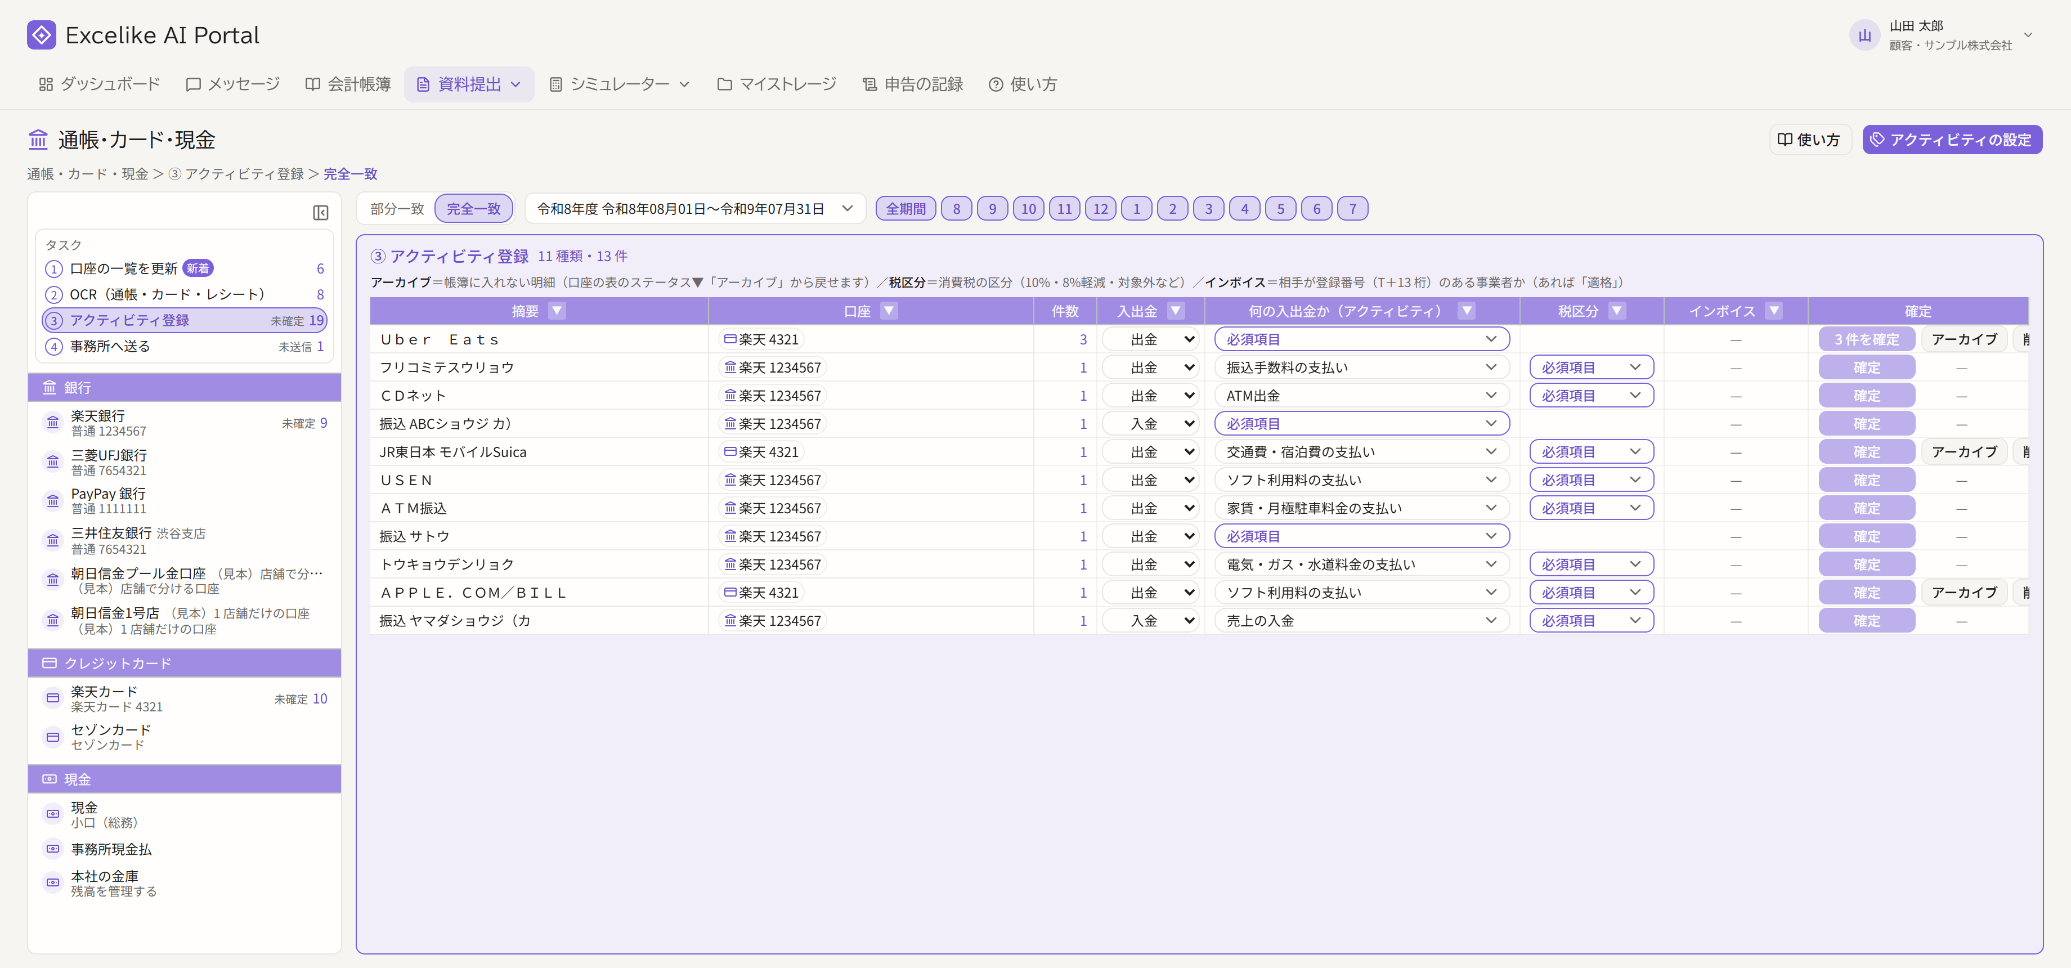Toggle month 8 filter chip
Viewport: 2071px width, 968px height.
pos(956,208)
